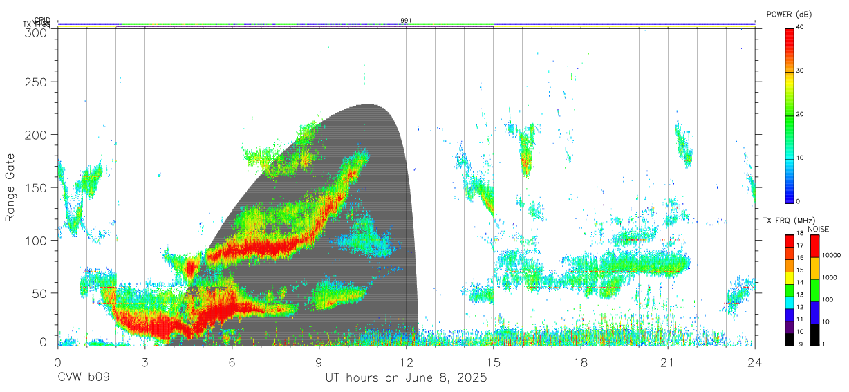Click the "NOISE" legend title

pos(818,229)
